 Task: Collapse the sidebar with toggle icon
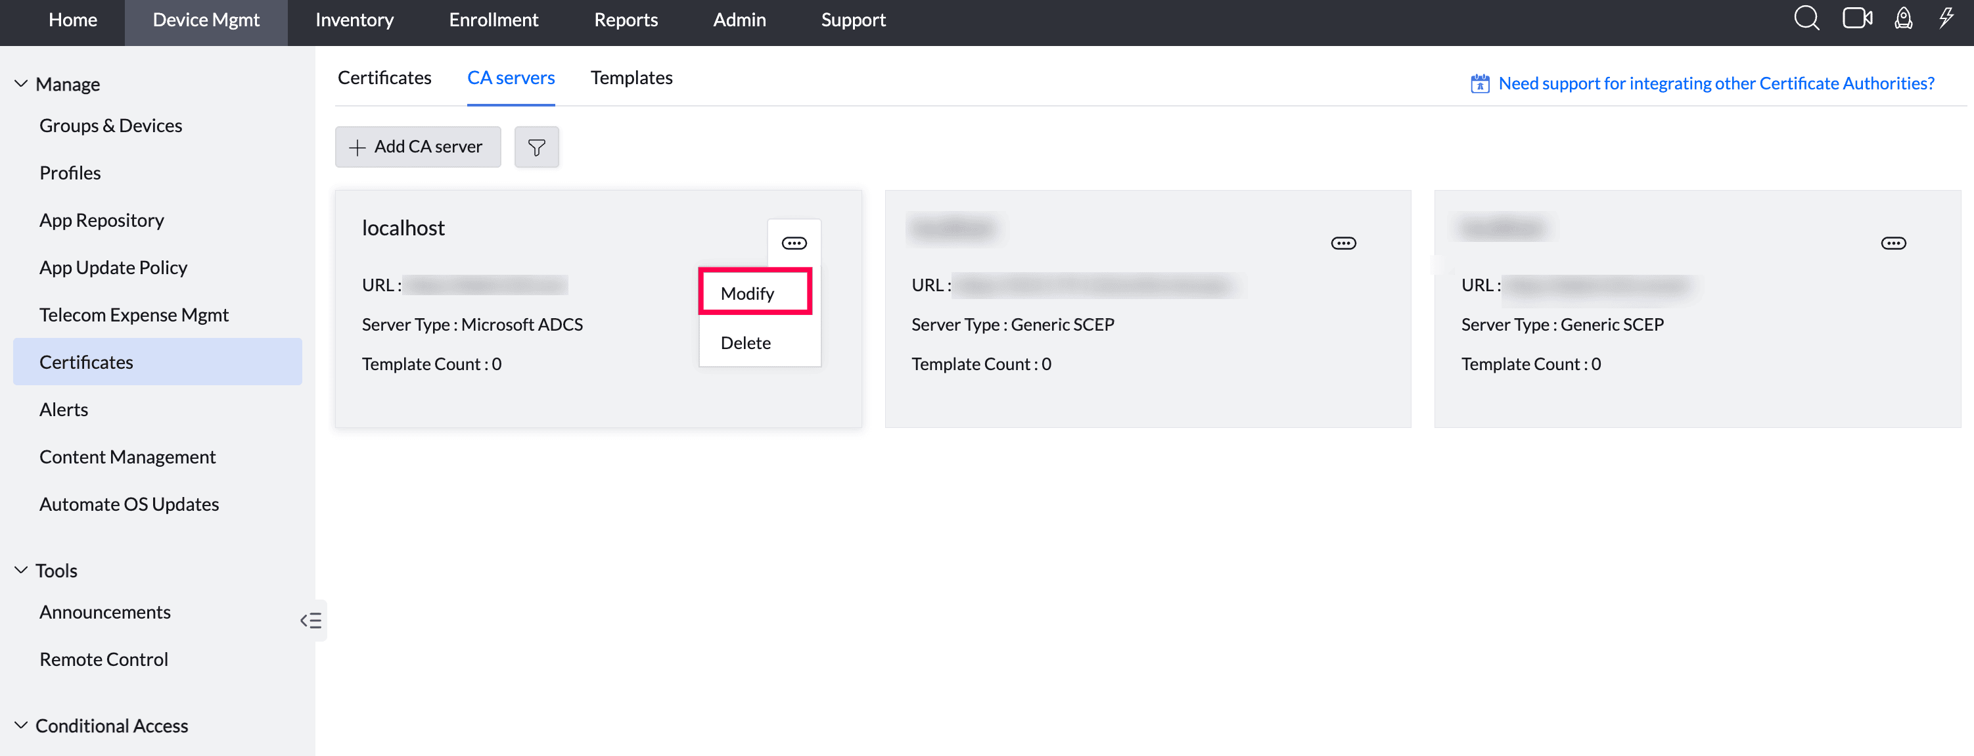311,621
